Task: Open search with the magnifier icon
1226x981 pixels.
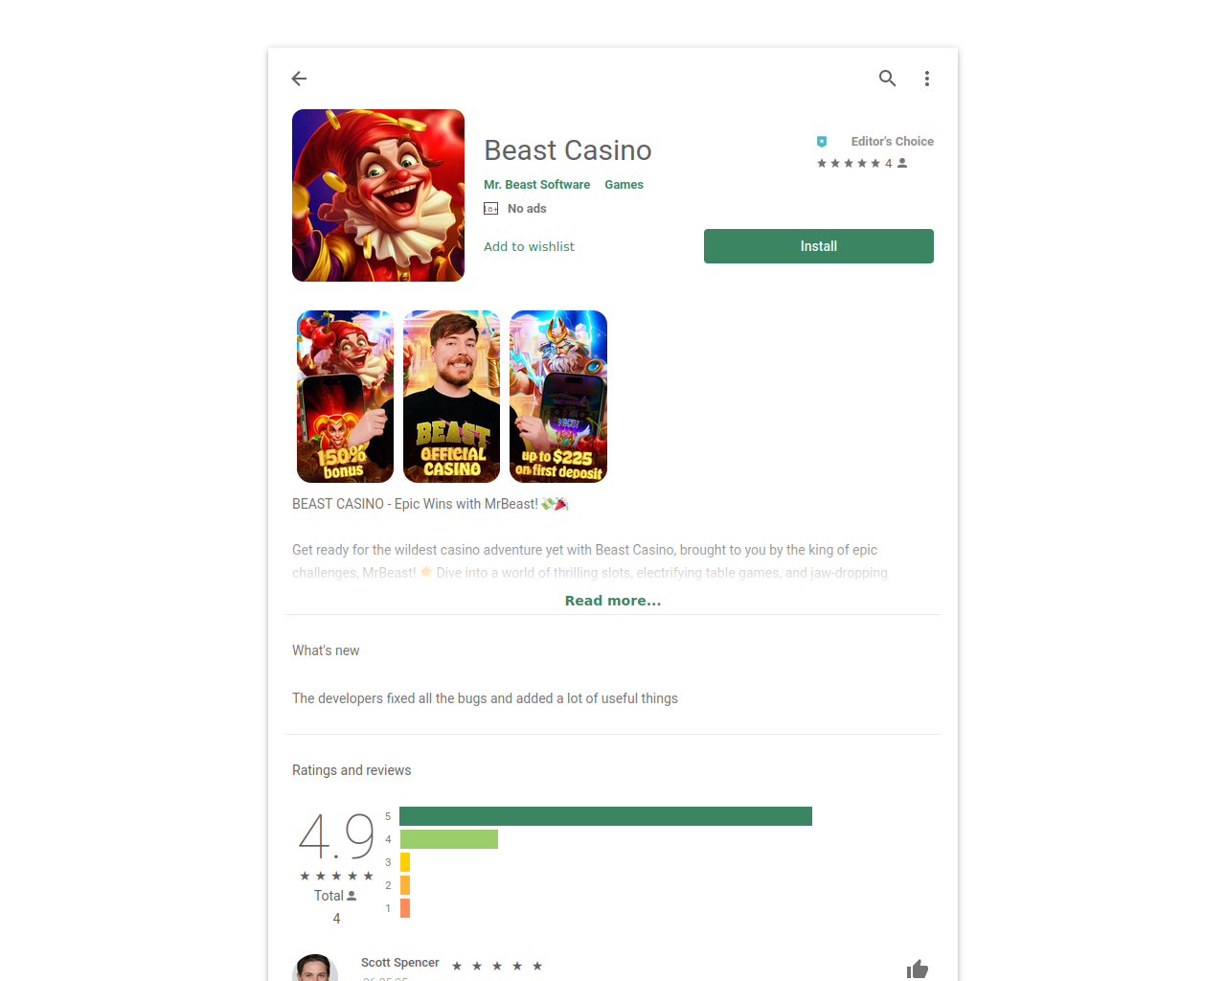Action: click(888, 79)
